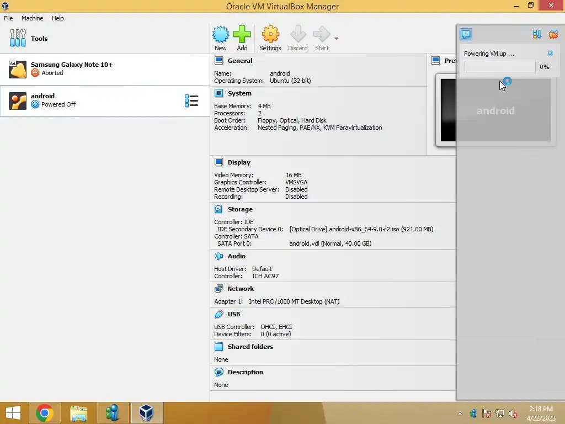This screenshot has height=424, width=565.
Task: Click the OHCI, EHCI USB controller value
Action: tap(276, 327)
